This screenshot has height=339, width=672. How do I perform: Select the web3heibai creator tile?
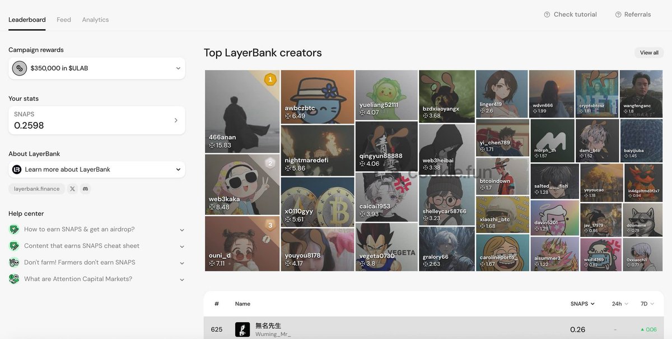pyautogui.click(x=446, y=149)
